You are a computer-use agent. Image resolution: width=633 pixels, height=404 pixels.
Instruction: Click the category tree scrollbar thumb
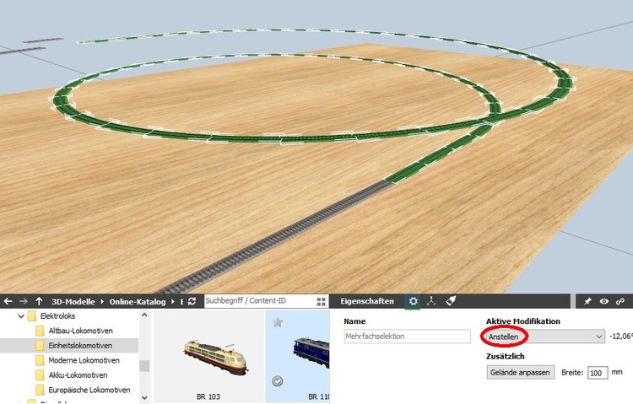(x=144, y=366)
